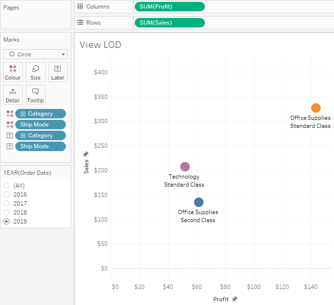Click the orange Office Supplies Standard Class circle

click(316, 108)
